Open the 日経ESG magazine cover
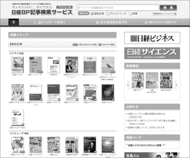This screenshot has height=158, width=190. [x=53, y=65]
